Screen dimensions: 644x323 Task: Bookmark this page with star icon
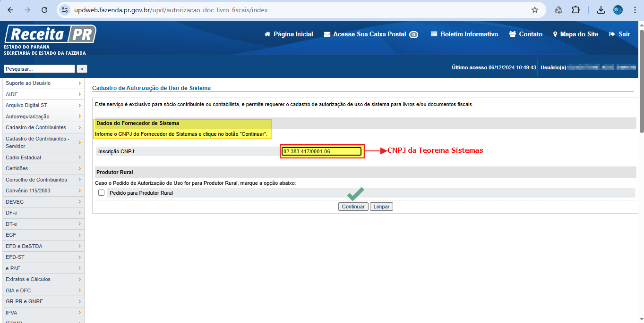(x=535, y=10)
